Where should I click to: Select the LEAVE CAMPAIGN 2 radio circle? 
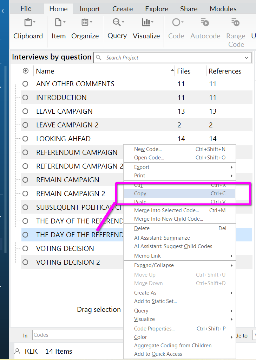pos(25,125)
